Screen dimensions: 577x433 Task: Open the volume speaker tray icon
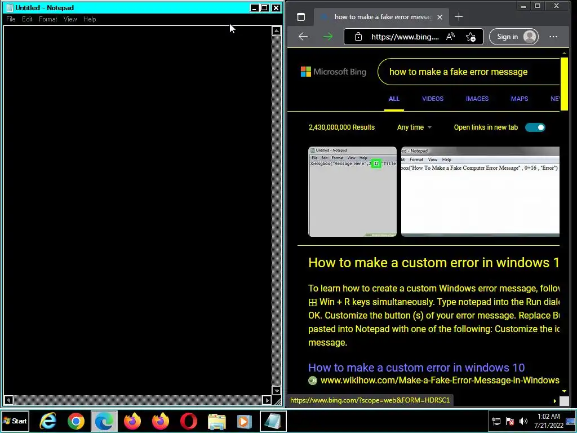pyautogui.click(x=523, y=421)
